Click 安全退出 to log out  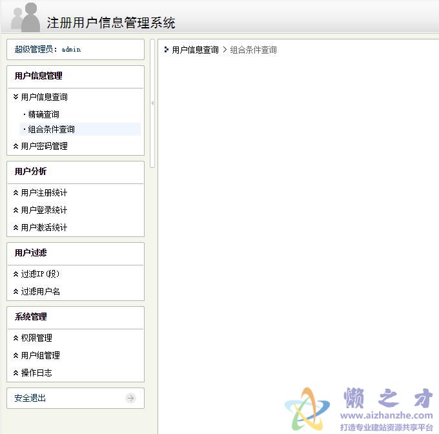click(30, 398)
